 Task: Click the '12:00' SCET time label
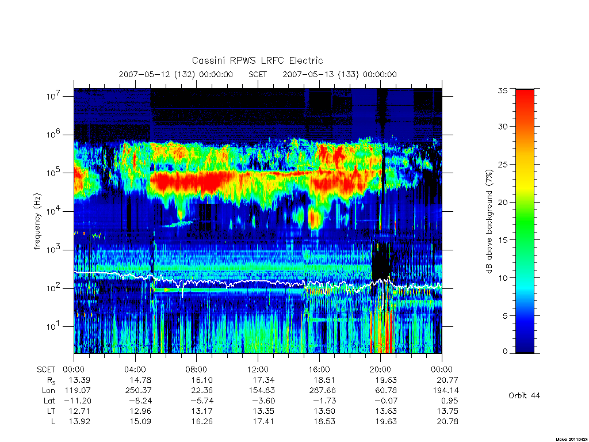tap(258, 369)
